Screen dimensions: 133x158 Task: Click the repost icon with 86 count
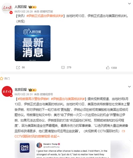[x=18, y=67]
